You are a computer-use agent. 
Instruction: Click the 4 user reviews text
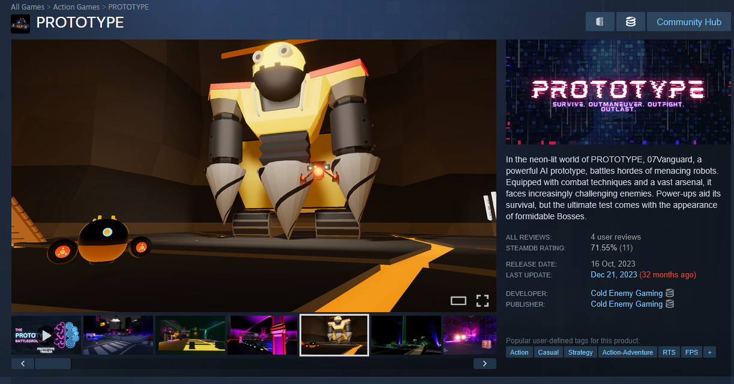click(616, 237)
